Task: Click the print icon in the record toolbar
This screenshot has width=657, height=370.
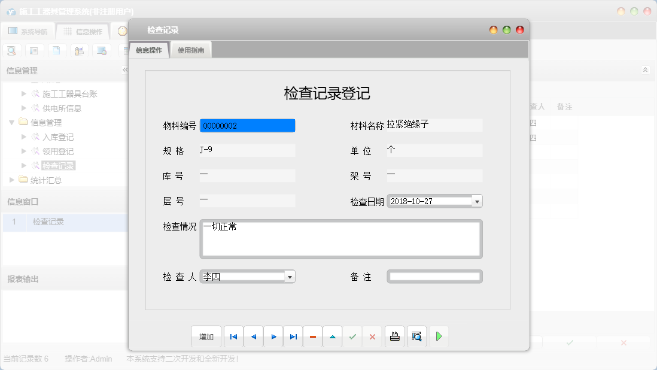Action: click(394, 336)
